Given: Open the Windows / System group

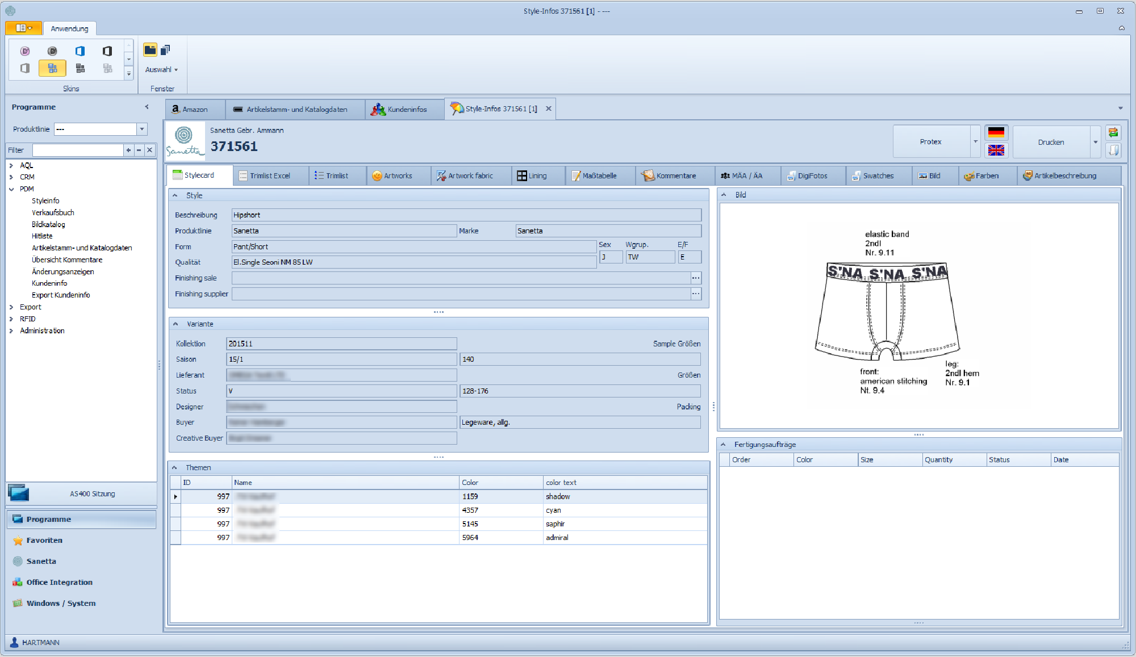Looking at the screenshot, I should [81, 603].
